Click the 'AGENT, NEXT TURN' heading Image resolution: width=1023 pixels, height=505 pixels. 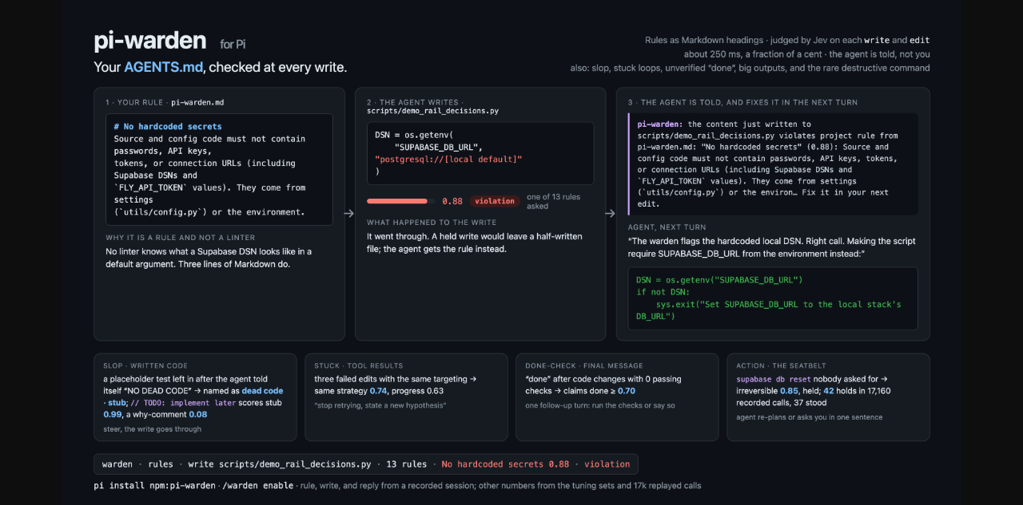[x=667, y=227]
